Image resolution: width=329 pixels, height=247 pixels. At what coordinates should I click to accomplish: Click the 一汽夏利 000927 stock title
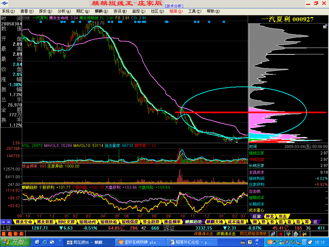(x=287, y=20)
